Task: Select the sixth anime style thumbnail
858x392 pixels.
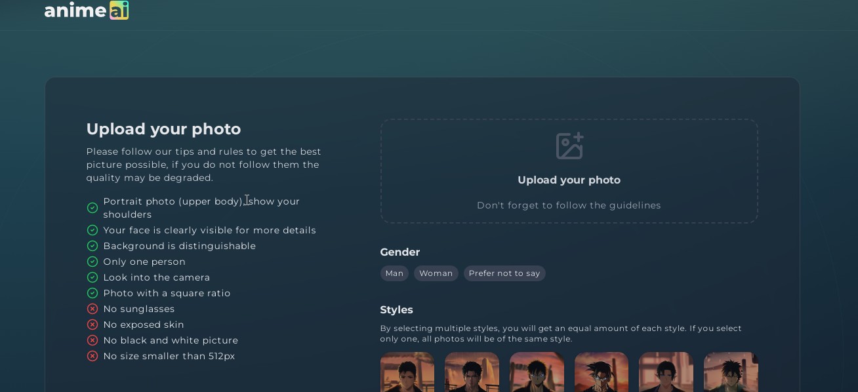Action: [731, 372]
